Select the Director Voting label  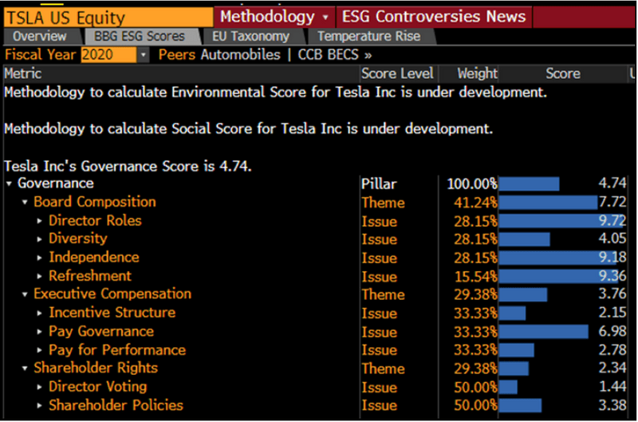pyautogui.click(x=97, y=387)
